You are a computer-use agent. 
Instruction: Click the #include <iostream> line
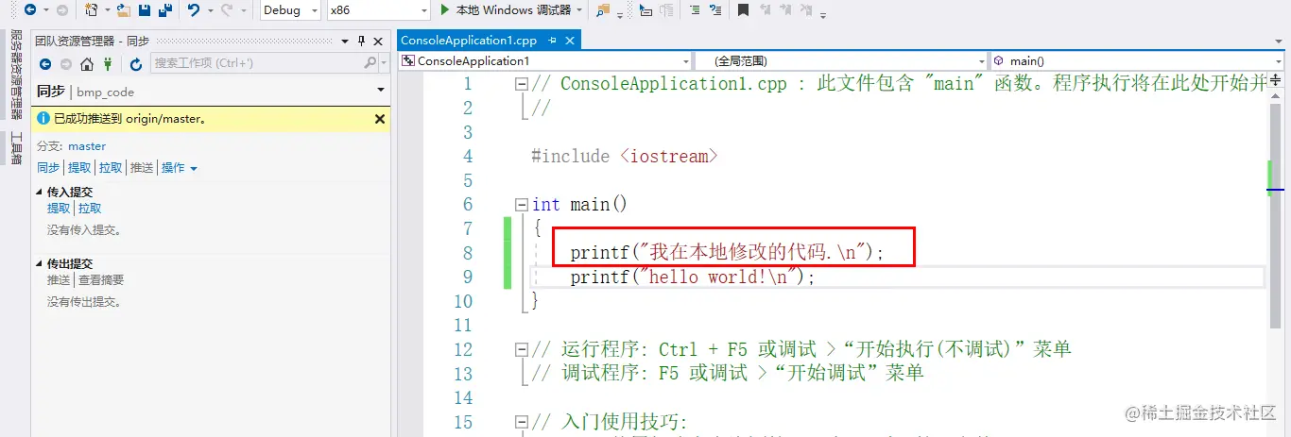point(625,157)
